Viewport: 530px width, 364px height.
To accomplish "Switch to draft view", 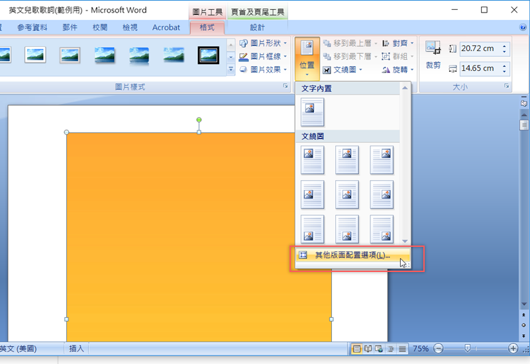I will (x=402, y=349).
